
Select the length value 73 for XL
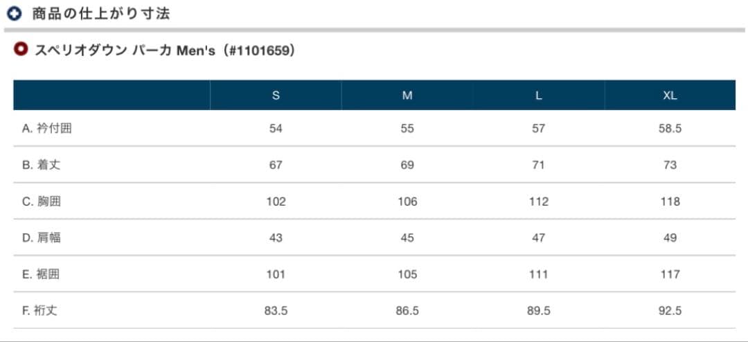point(670,165)
